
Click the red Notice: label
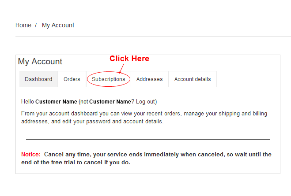click(31, 154)
